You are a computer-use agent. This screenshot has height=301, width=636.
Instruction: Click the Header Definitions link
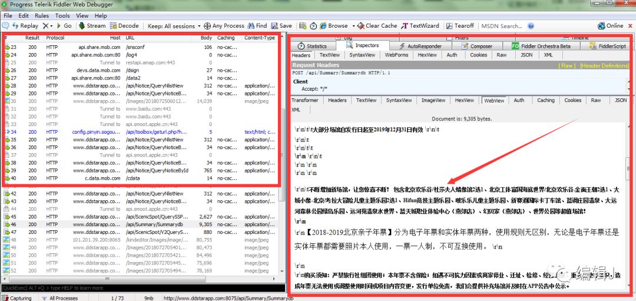pos(605,65)
